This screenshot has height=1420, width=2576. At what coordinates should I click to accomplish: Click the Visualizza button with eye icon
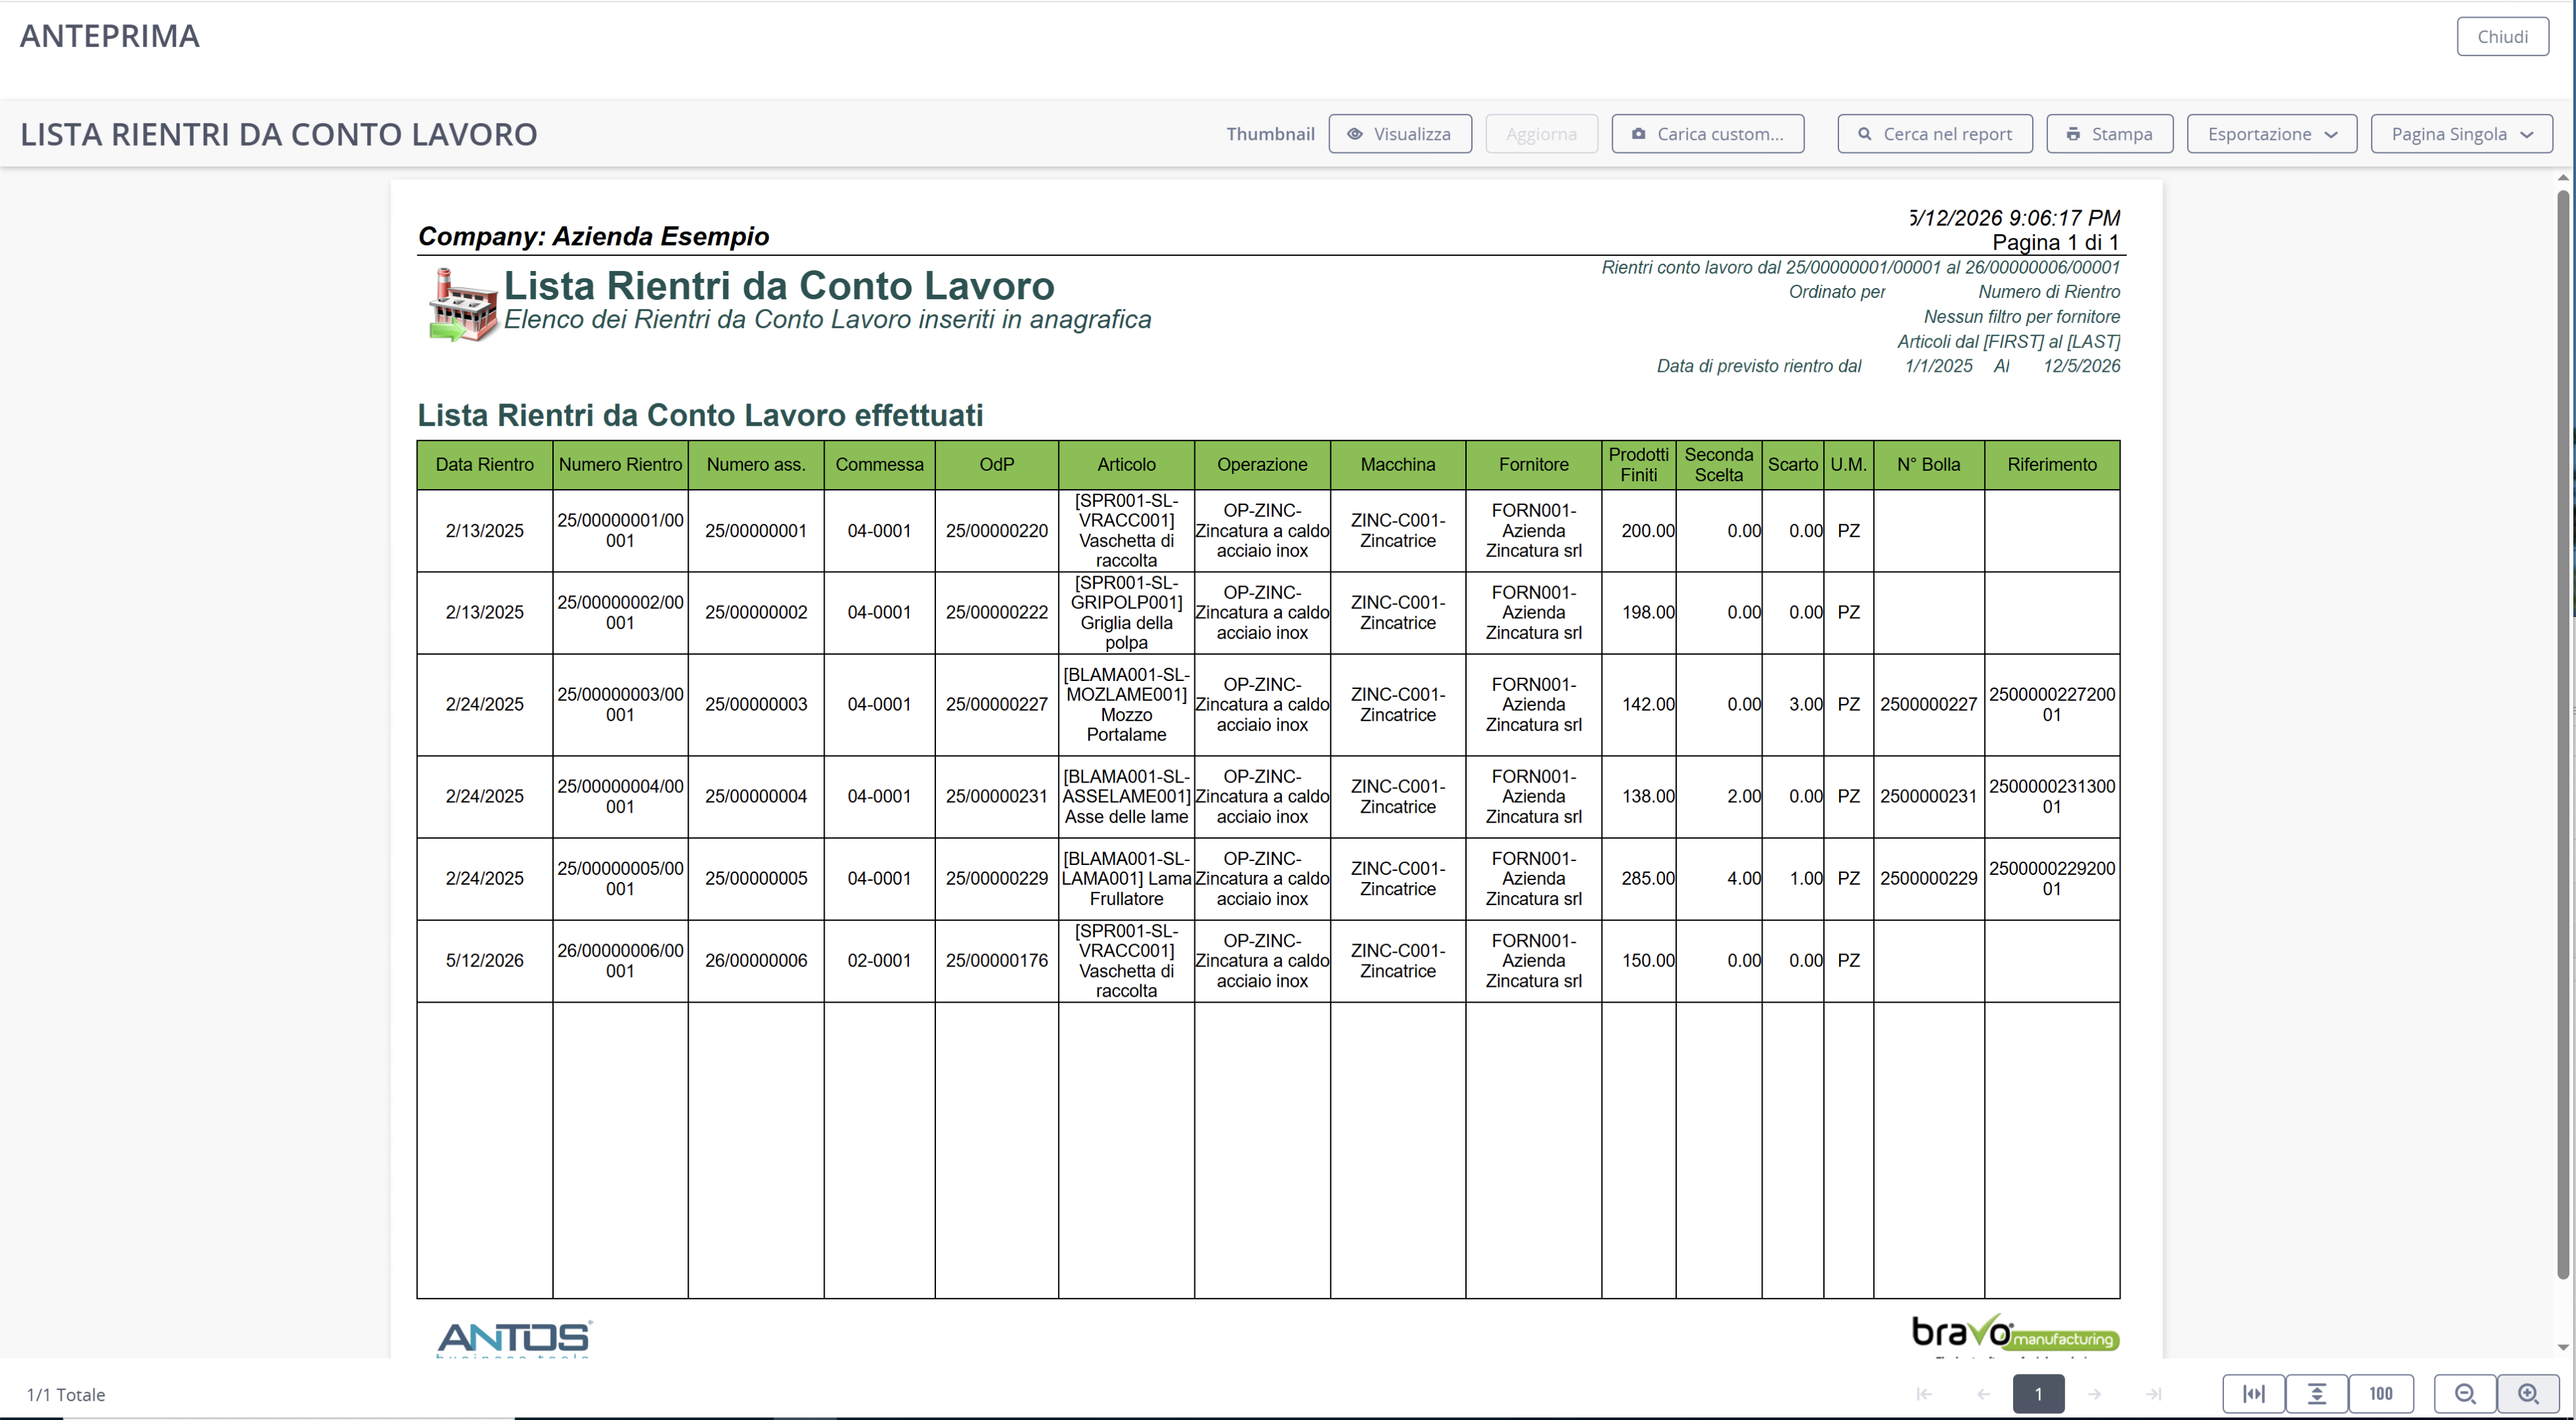(1400, 134)
